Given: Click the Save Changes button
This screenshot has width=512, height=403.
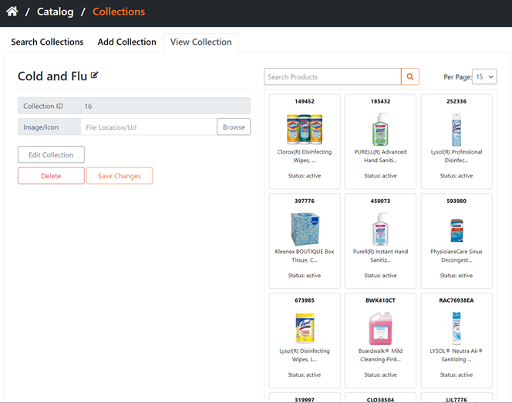Looking at the screenshot, I should pyautogui.click(x=120, y=176).
